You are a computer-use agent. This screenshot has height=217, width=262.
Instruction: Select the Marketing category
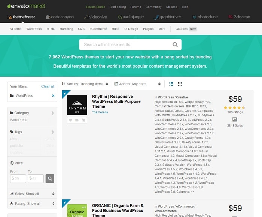(x=66, y=29)
